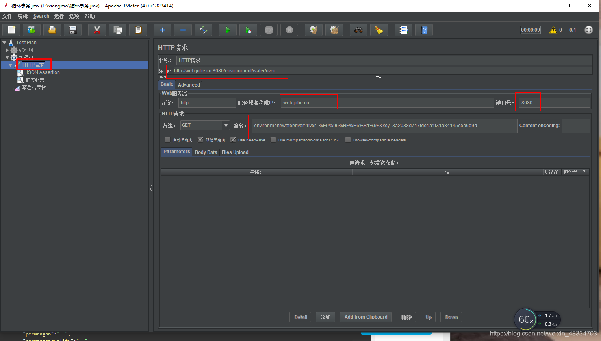Click the New test plan icon
This screenshot has height=341, width=601.
click(12, 30)
